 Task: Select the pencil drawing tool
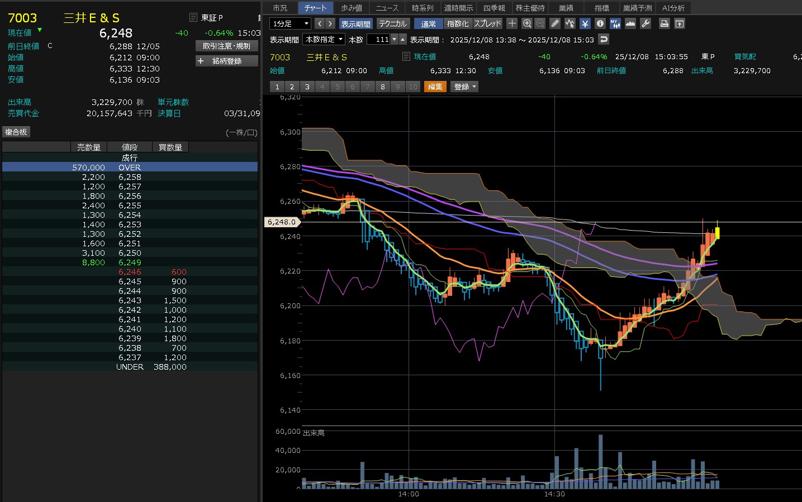[x=555, y=23]
